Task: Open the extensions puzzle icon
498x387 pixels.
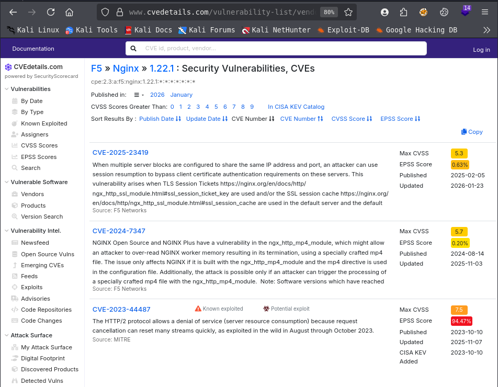Action: click(403, 12)
